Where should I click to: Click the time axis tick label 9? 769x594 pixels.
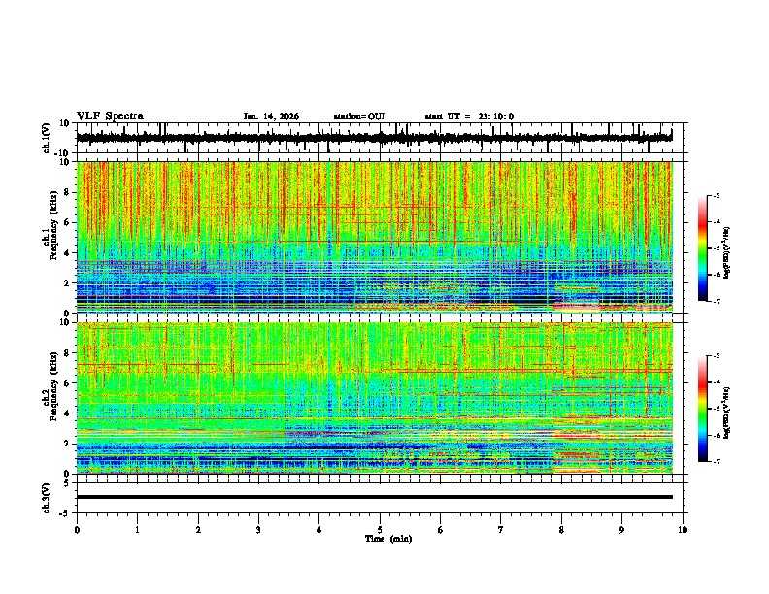[621, 530]
